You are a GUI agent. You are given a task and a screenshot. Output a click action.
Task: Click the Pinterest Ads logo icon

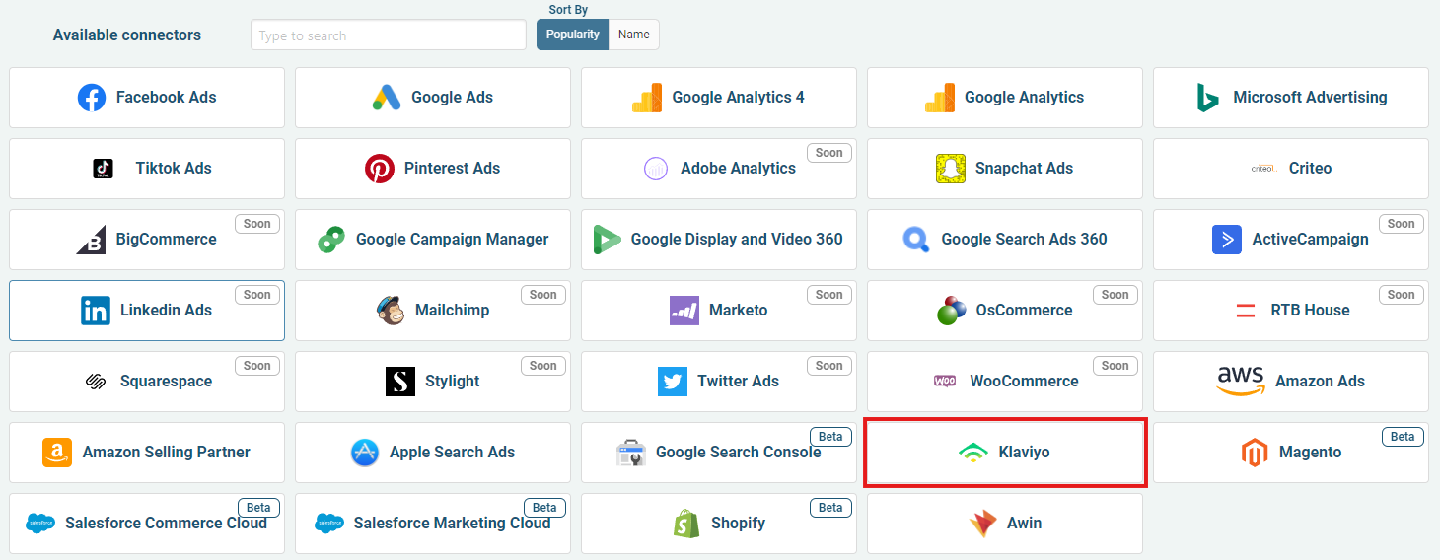coord(380,169)
